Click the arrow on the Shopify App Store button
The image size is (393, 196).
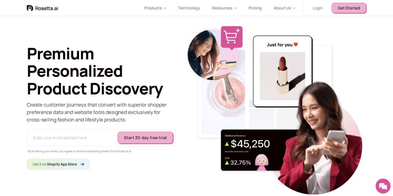pos(82,164)
